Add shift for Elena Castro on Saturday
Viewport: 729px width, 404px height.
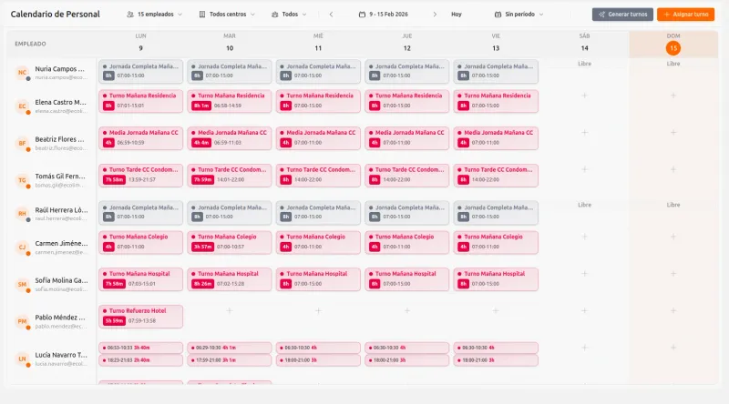click(x=584, y=96)
